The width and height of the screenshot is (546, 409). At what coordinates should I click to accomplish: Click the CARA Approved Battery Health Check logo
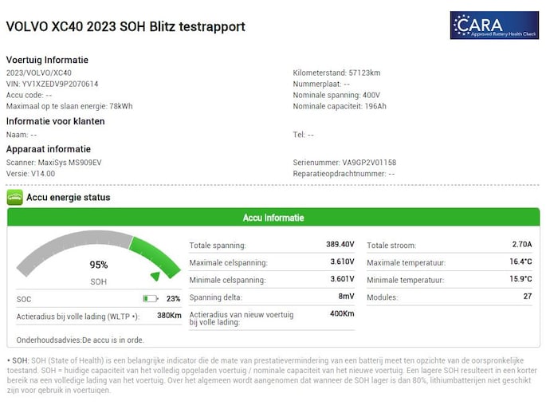click(494, 25)
